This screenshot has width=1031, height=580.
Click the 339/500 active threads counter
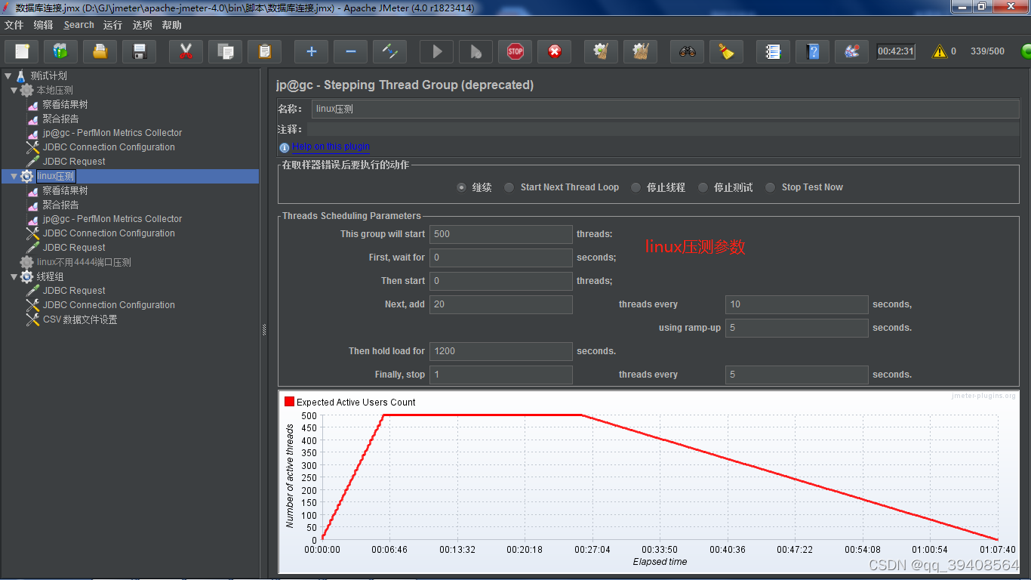(x=987, y=51)
